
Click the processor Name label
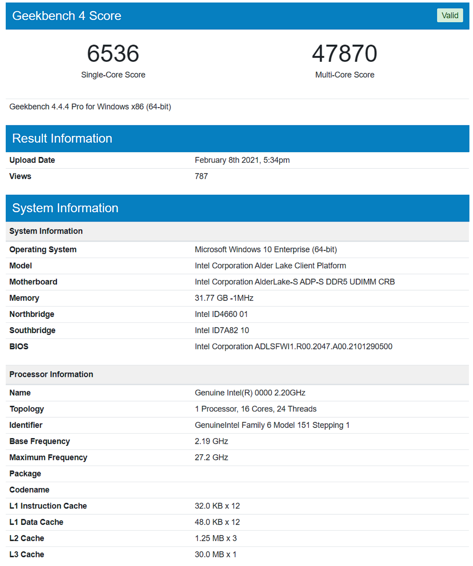(20, 393)
